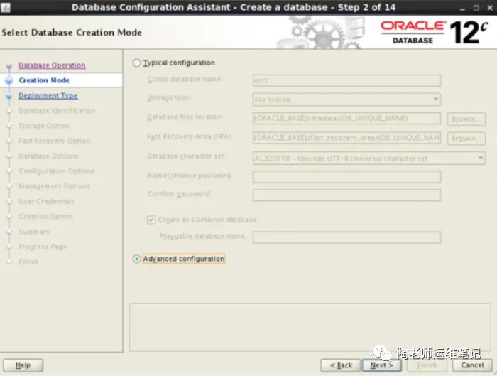Cancel the database creation wizard
497x376 pixels.
pos(472,365)
